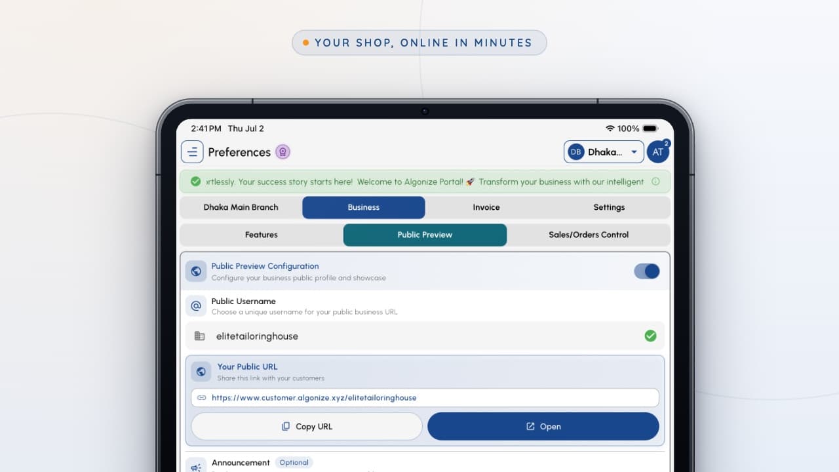
Task: Click the green check icon in announcement banner
Action: (195, 182)
